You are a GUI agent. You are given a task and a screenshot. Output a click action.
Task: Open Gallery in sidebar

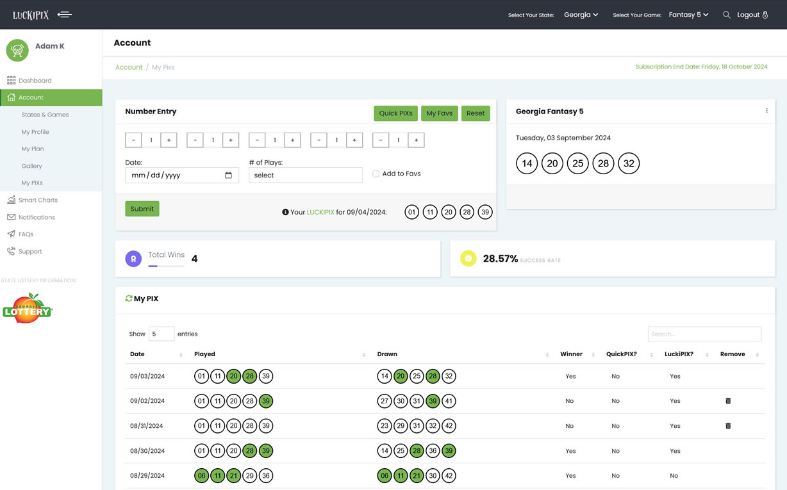click(31, 166)
